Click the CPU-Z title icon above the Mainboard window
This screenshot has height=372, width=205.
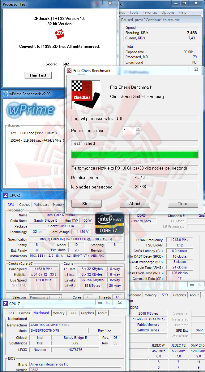(x=6, y=304)
